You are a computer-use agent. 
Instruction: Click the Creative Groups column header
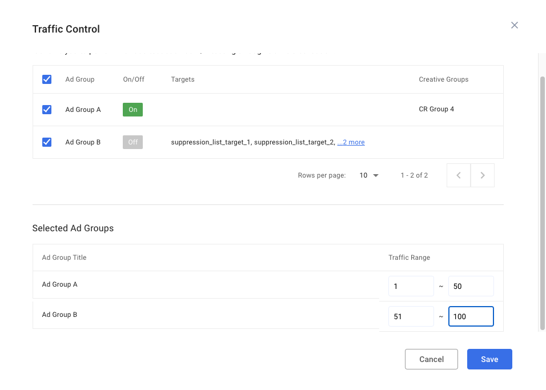[443, 79]
